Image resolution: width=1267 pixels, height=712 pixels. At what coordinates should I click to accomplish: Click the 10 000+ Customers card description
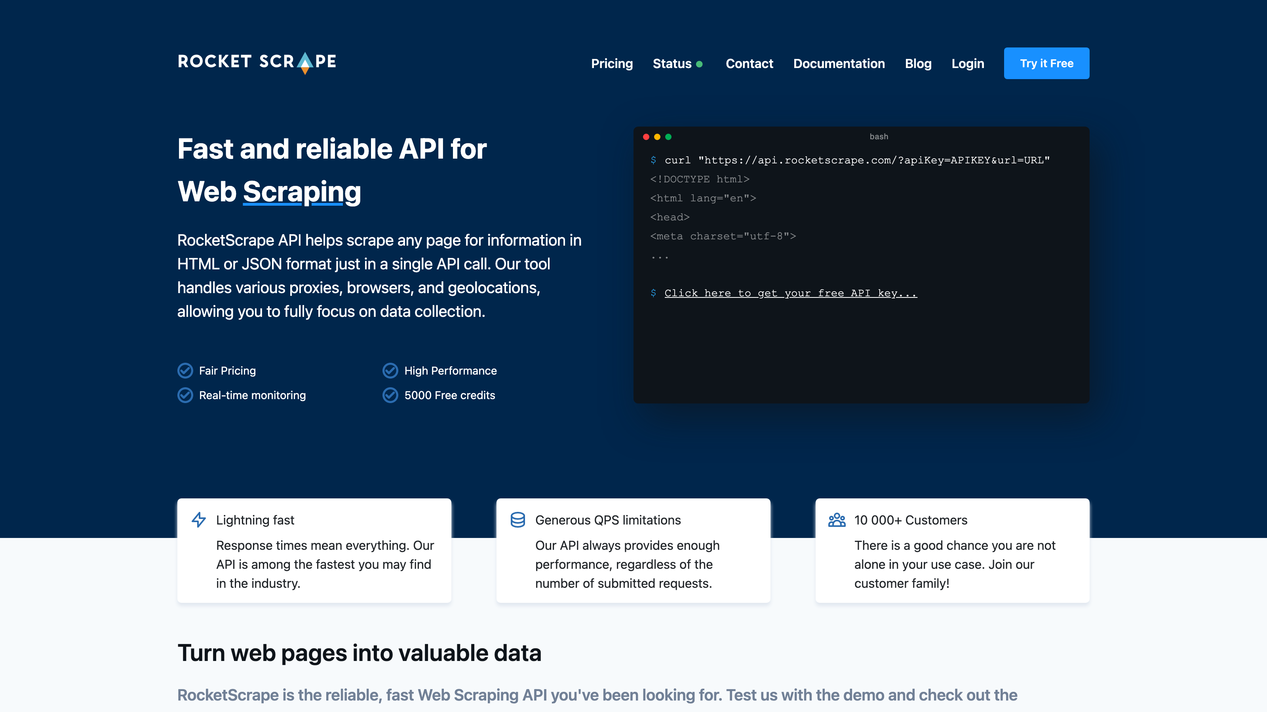(954, 564)
